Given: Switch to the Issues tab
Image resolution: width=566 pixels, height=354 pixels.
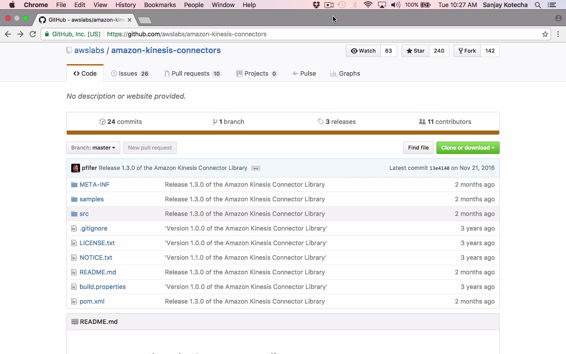Looking at the screenshot, I should 130,73.
